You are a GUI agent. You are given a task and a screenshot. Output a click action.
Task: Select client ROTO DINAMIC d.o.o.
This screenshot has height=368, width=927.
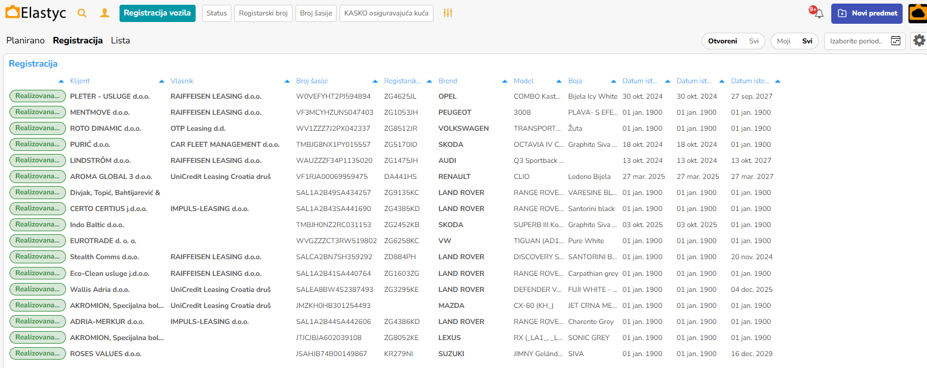105,128
